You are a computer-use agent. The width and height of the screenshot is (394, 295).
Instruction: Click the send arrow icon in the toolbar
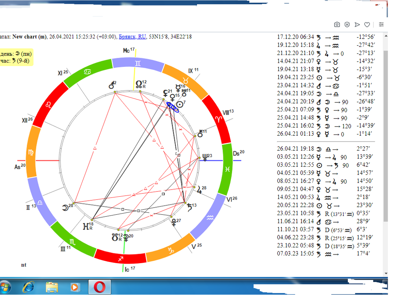point(357,24)
